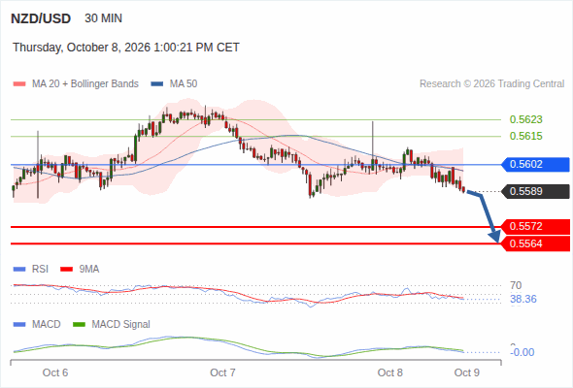The width and height of the screenshot is (573, 388).
Task: Click the Oct 9 date axis label
Action: [x=467, y=372]
